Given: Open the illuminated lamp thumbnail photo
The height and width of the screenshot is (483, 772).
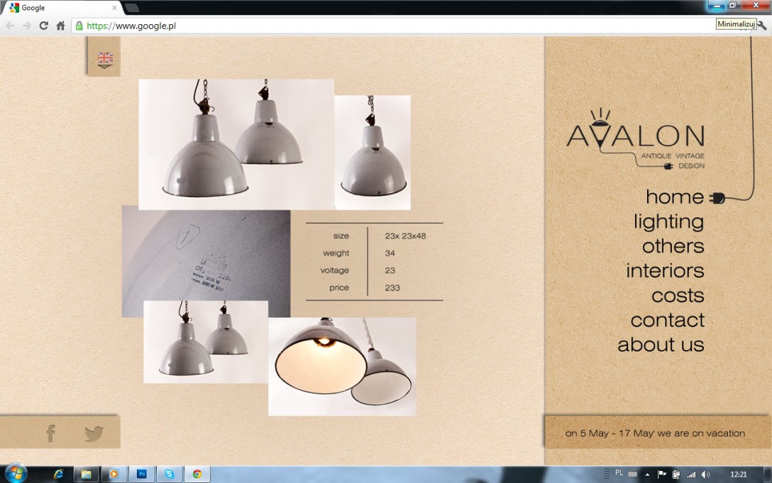Looking at the screenshot, I should tap(342, 366).
